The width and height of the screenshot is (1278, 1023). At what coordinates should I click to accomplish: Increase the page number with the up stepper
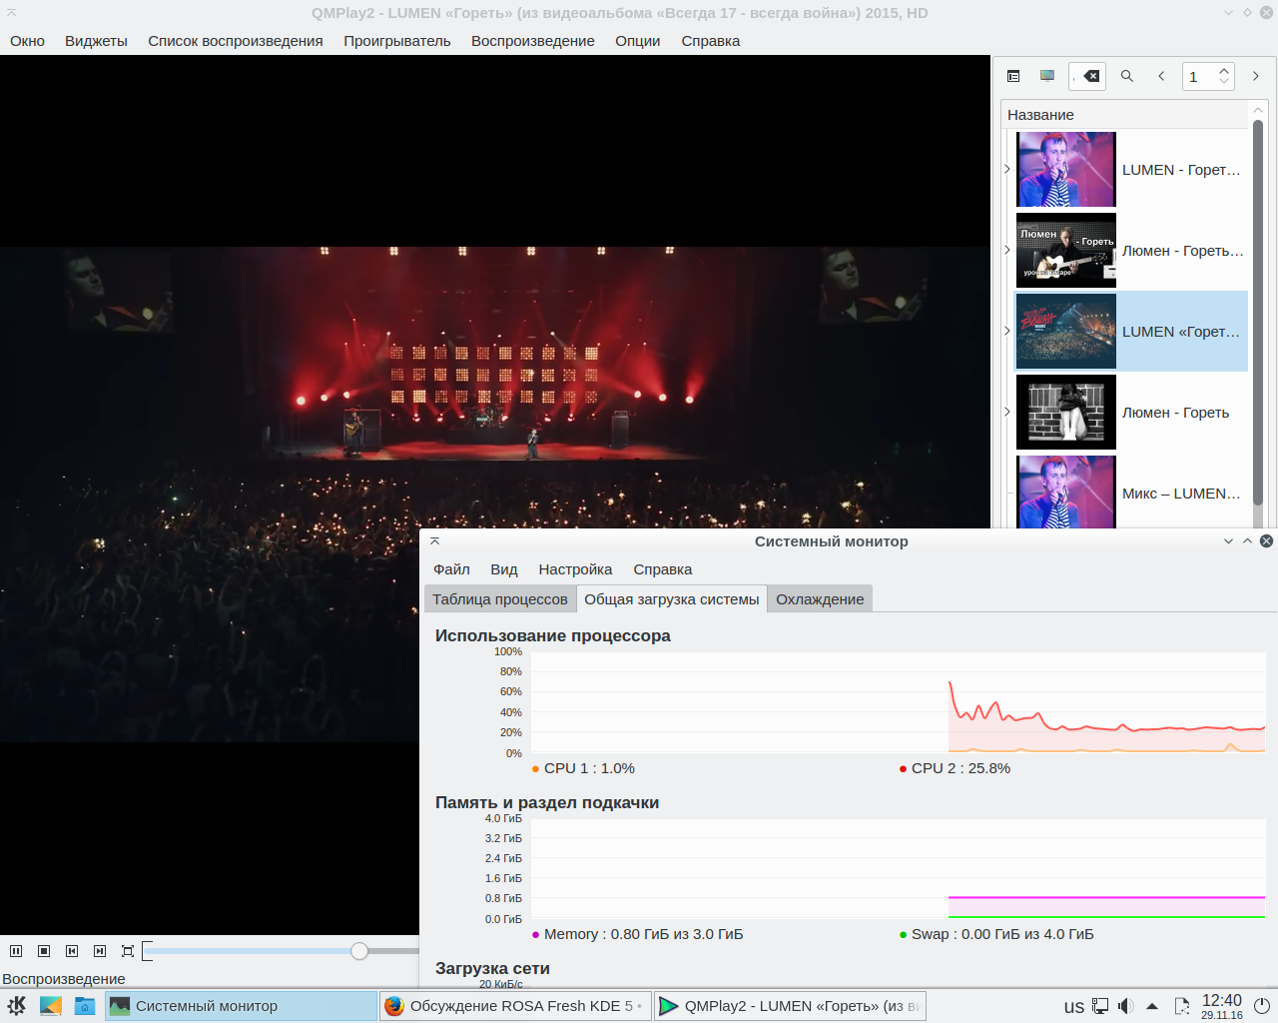click(1224, 71)
